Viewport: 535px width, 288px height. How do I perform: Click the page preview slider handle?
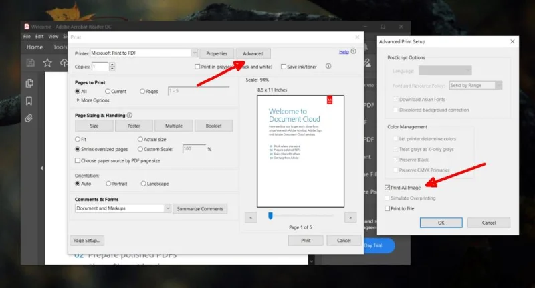270,216
